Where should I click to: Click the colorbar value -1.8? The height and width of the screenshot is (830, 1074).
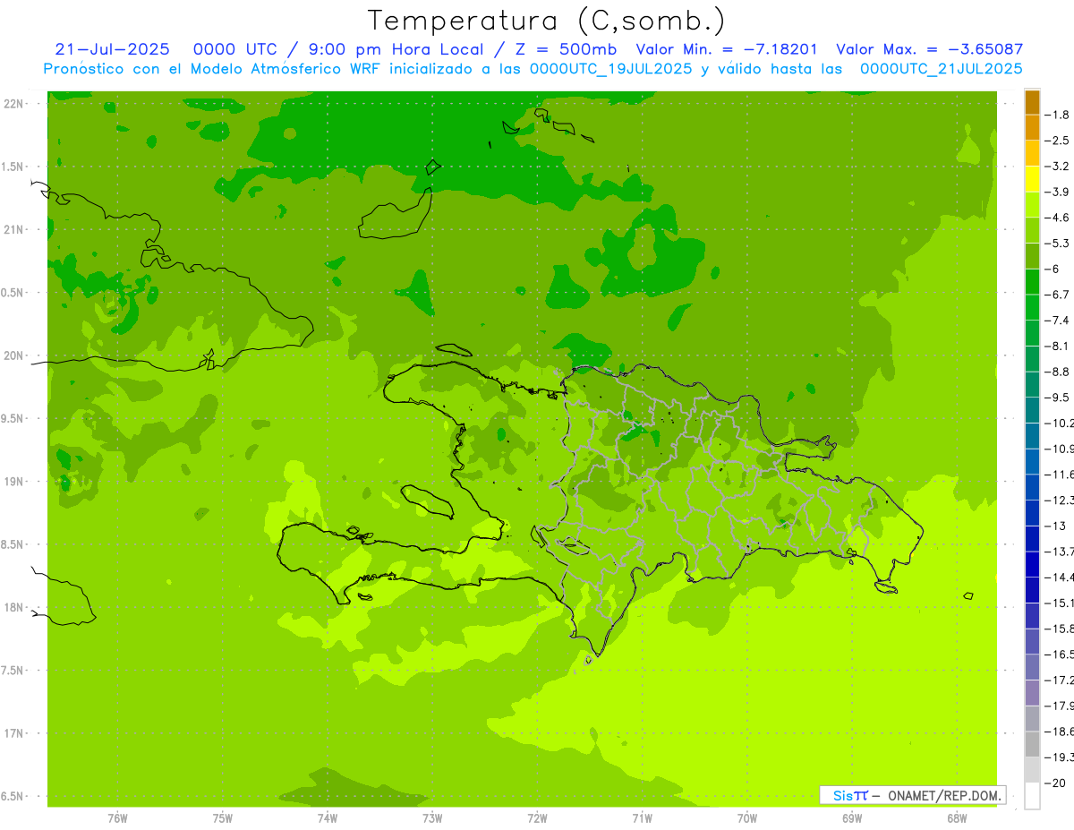1057,115
